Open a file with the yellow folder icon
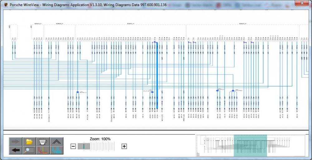 tap(29, 142)
